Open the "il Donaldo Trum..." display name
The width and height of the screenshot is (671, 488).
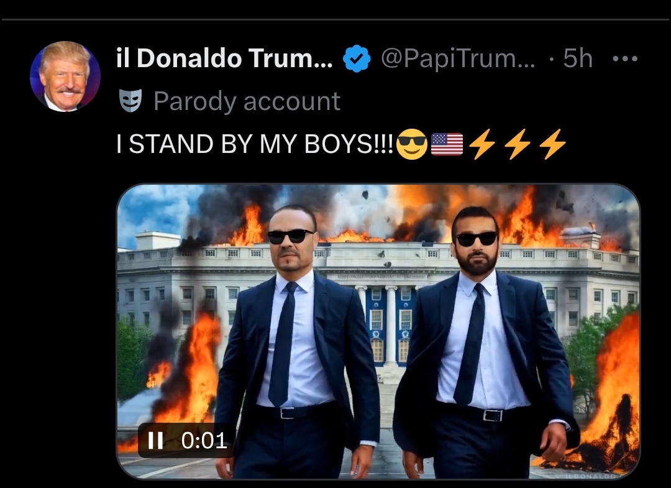click(224, 58)
